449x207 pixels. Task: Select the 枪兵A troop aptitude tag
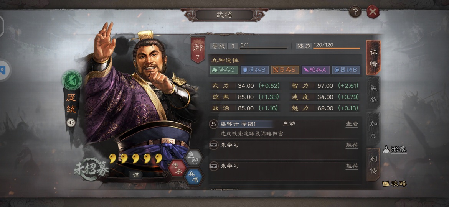pos(315,70)
